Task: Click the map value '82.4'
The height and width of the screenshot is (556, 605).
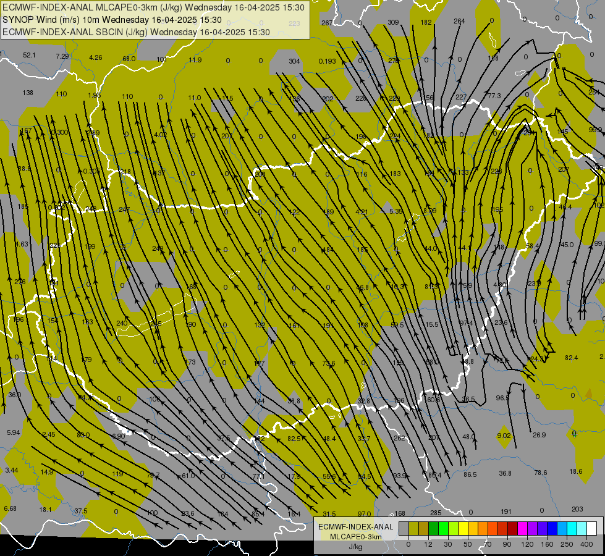Action: click(572, 358)
